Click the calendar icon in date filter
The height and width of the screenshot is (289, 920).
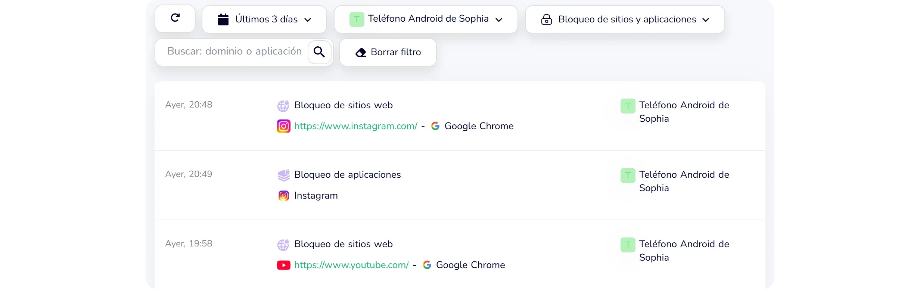pyautogui.click(x=223, y=19)
